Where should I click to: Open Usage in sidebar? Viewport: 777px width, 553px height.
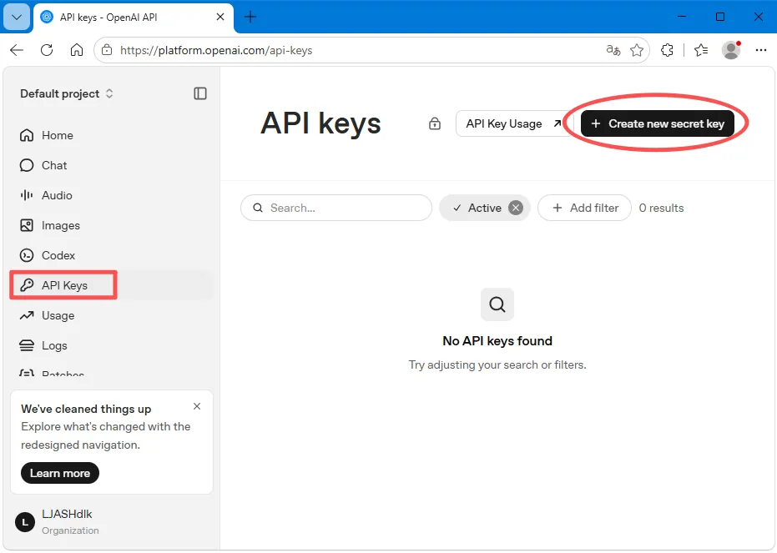112,315
